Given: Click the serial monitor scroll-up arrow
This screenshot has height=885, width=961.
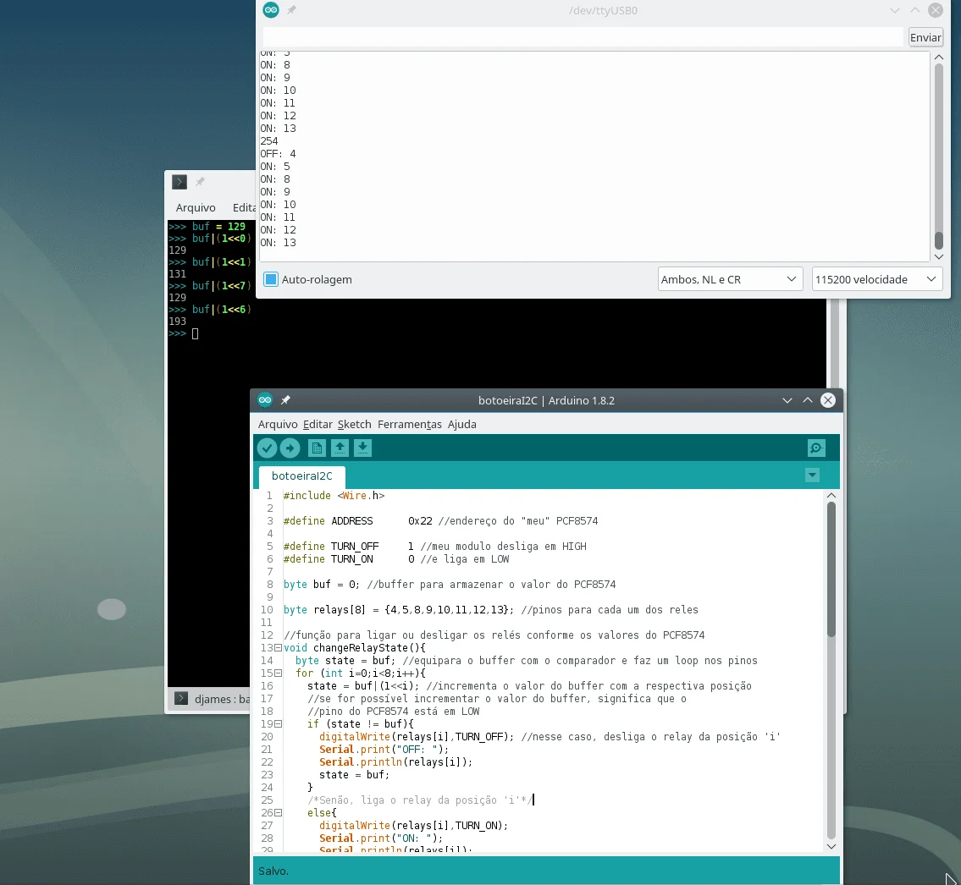Looking at the screenshot, I should click(x=939, y=57).
